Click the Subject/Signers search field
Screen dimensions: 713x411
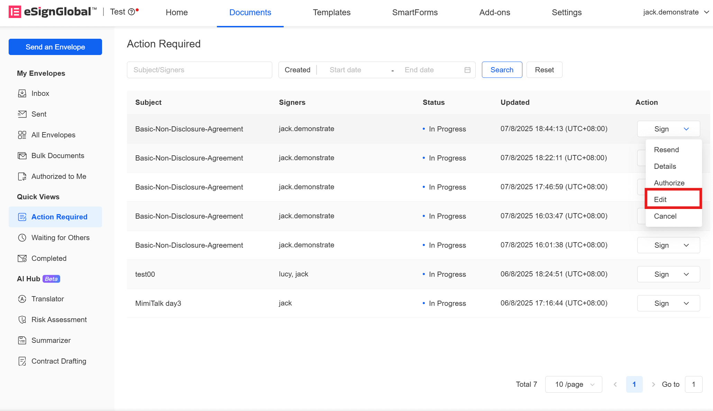tap(199, 70)
